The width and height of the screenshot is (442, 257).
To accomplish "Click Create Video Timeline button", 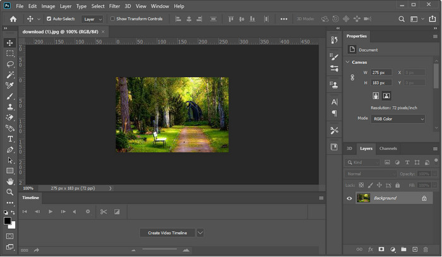I will coord(167,233).
